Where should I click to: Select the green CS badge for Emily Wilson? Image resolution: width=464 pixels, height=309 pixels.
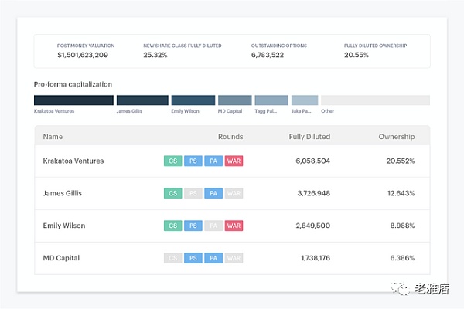(173, 226)
